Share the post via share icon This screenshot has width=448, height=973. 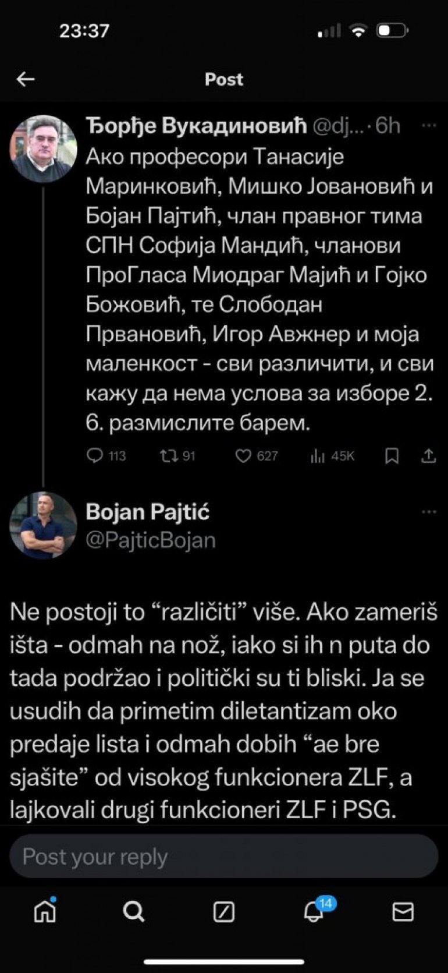tap(429, 455)
